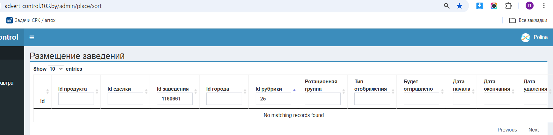Sort by Ротационная группа column
The image size is (553, 135).
click(x=321, y=85)
